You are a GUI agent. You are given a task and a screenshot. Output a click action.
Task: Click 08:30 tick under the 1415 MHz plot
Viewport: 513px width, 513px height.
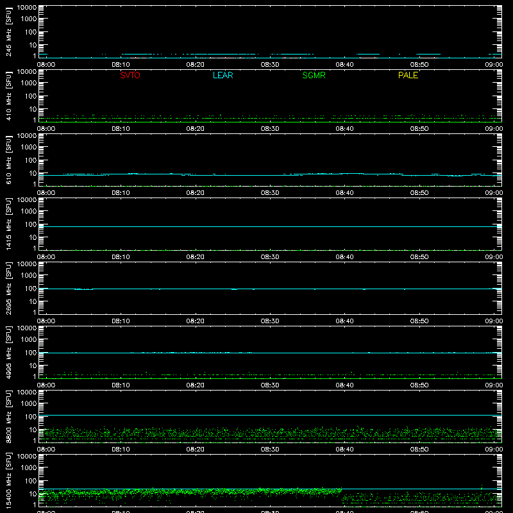270,257
